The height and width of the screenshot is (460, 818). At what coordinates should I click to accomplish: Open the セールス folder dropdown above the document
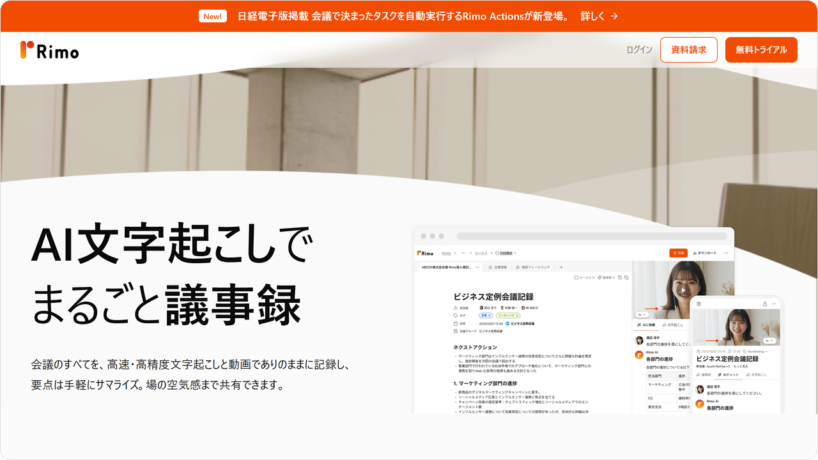coord(584,277)
